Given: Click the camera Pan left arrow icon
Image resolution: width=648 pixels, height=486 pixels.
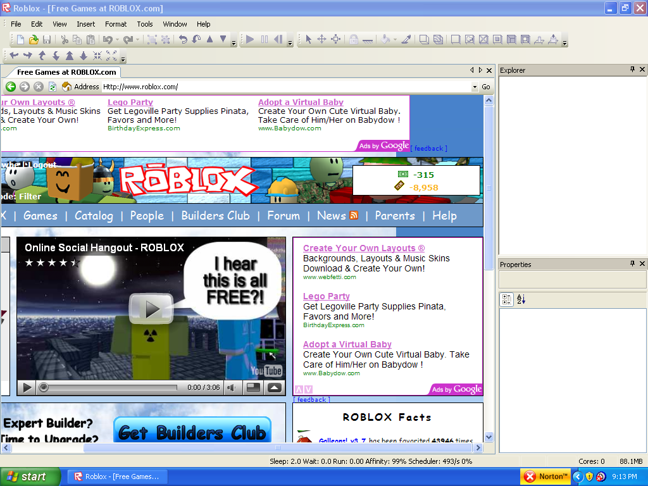Looking at the screenshot, I should 14,56.
